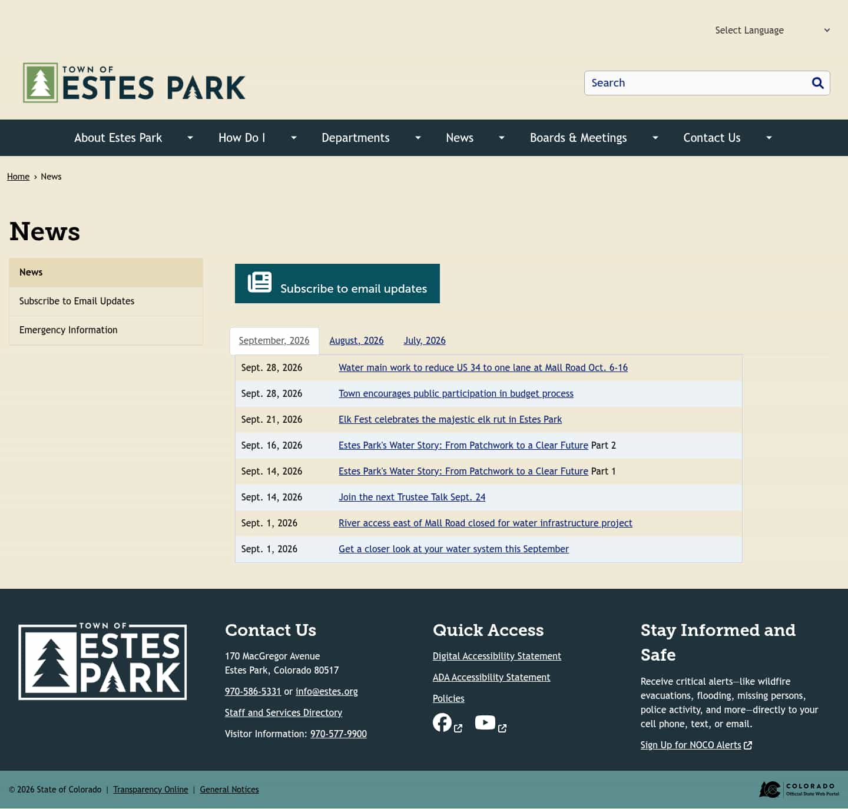Click the 970-586-5331 phone link

coord(253,691)
